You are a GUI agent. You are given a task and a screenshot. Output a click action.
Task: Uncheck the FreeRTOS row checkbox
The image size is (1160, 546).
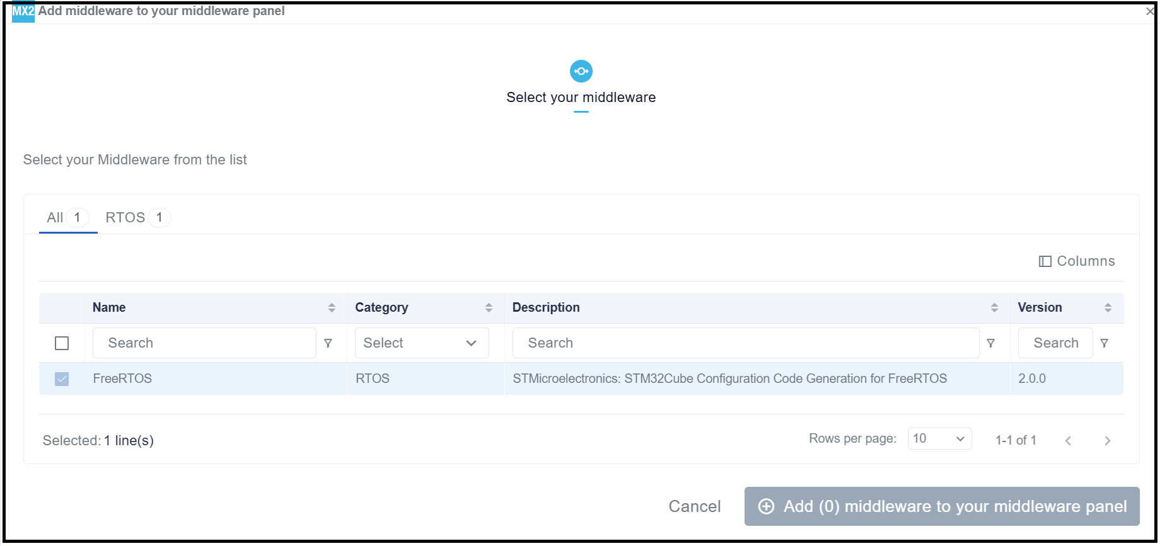click(x=62, y=378)
